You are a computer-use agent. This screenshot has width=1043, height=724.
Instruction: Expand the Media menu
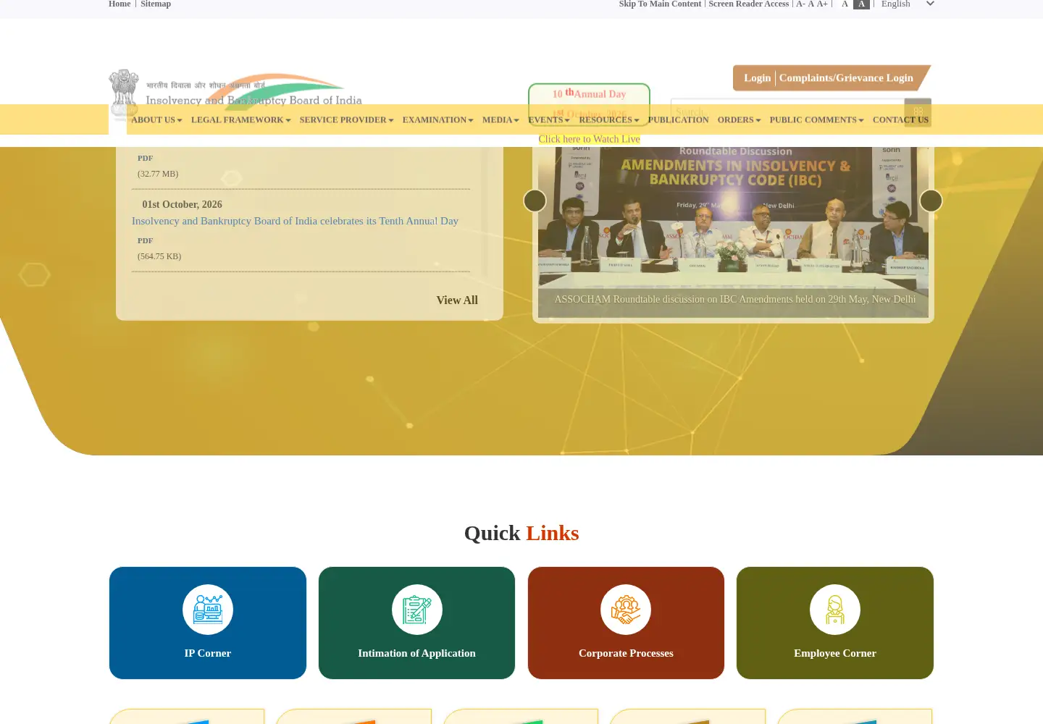[500, 120]
